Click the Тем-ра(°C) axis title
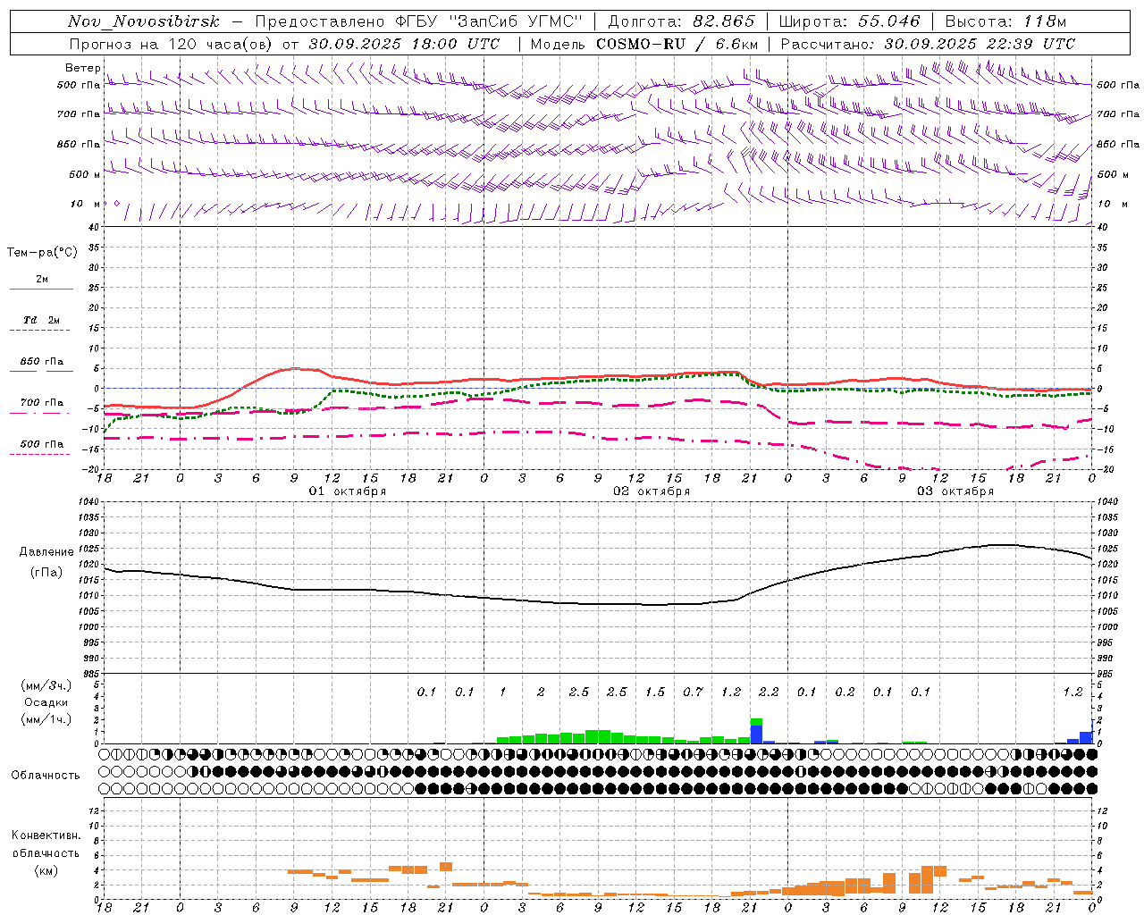1144x915 pixels. coord(42,253)
